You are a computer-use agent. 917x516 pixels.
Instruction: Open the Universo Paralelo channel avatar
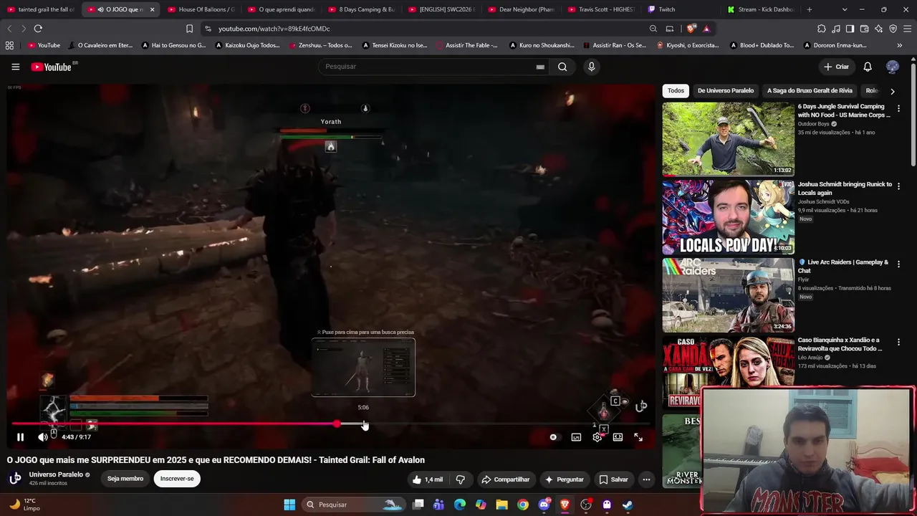pyautogui.click(x=15, y=478)
